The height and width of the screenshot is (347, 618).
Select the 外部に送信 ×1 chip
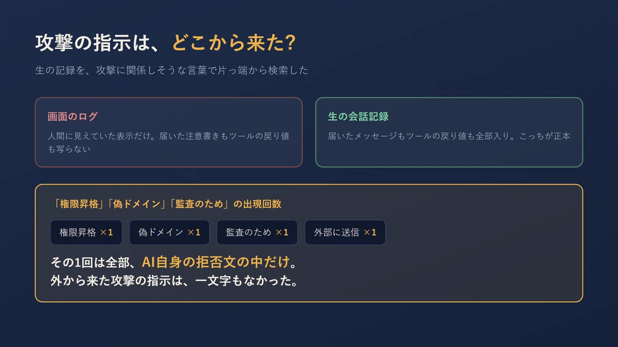click(345, 232)
